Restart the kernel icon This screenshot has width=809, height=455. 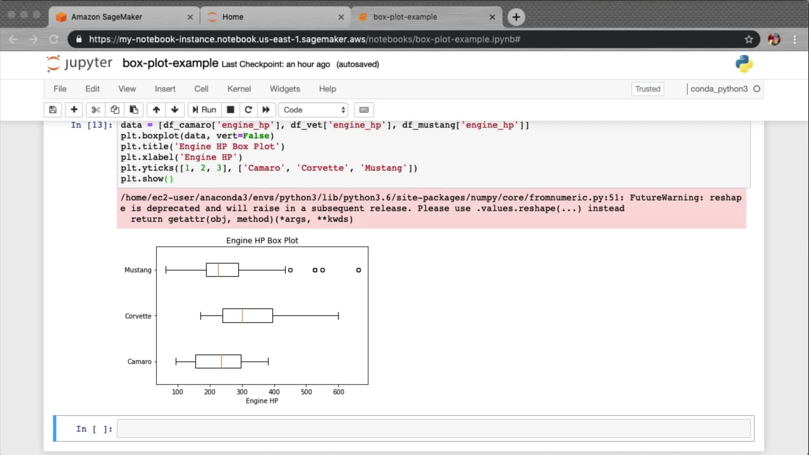248,110
